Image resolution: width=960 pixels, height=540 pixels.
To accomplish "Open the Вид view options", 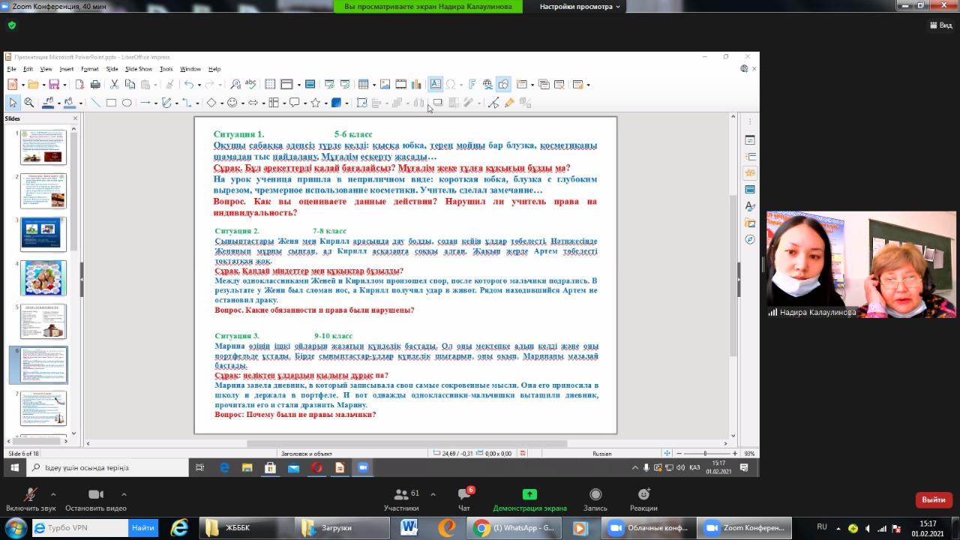I will (940, 25).
